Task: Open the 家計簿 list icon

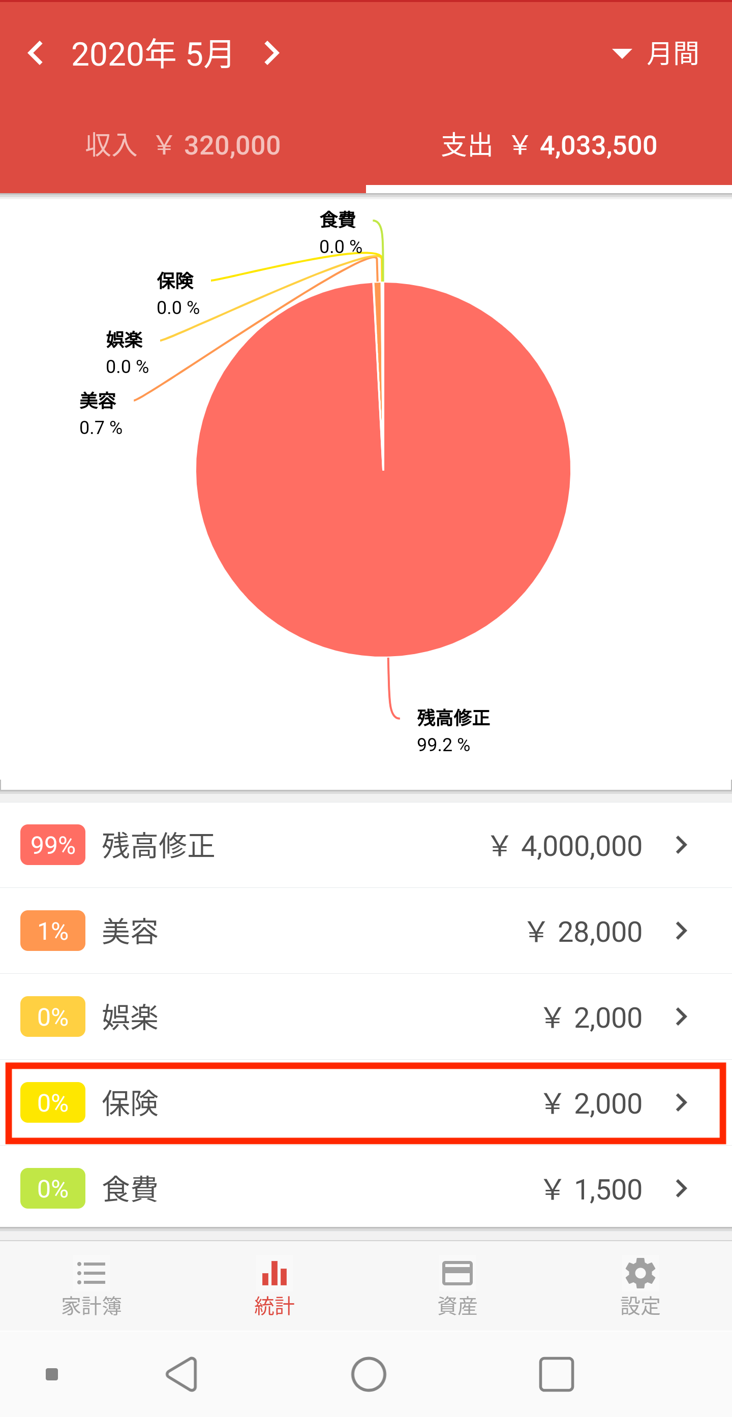Action: (x=91, y=1273)
